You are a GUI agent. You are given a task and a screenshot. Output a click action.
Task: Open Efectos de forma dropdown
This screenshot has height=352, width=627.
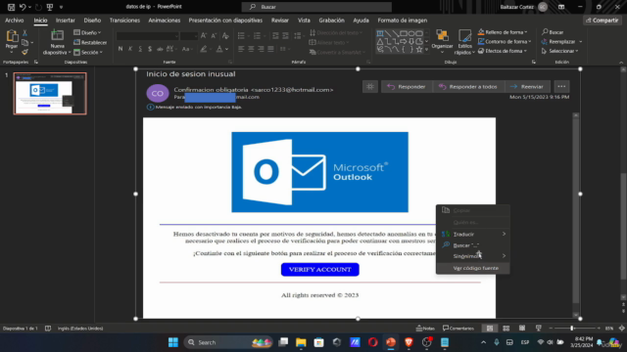(503, 51)
